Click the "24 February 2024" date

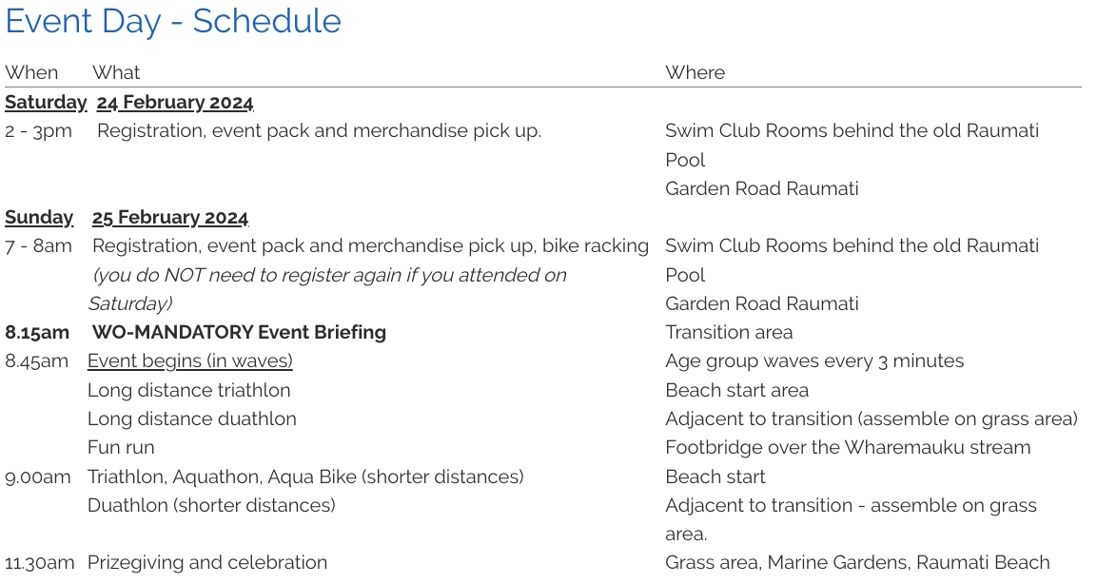click(175, 102)
